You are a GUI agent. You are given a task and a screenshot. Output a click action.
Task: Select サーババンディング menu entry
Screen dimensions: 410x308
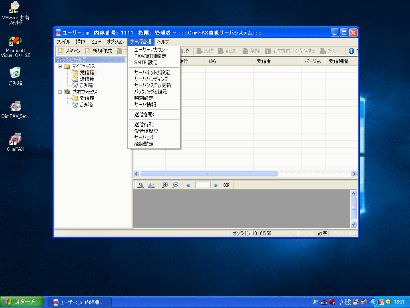154,79
